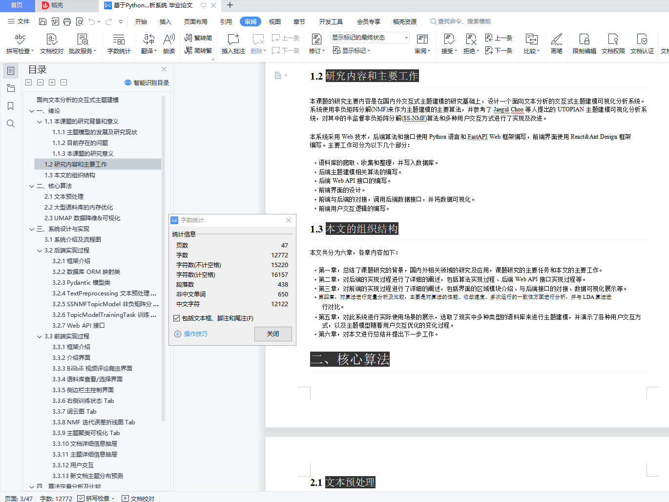Open a new tab with plus button

click(x=230, y=5)
